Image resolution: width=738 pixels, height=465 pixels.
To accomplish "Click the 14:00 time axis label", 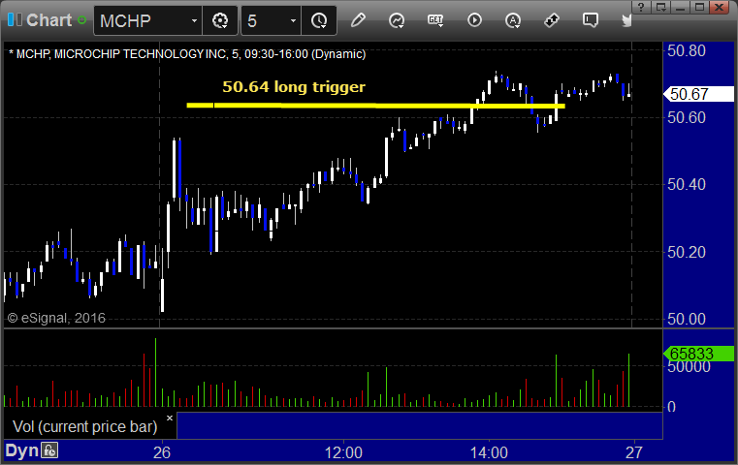I will tap(489, 452).
